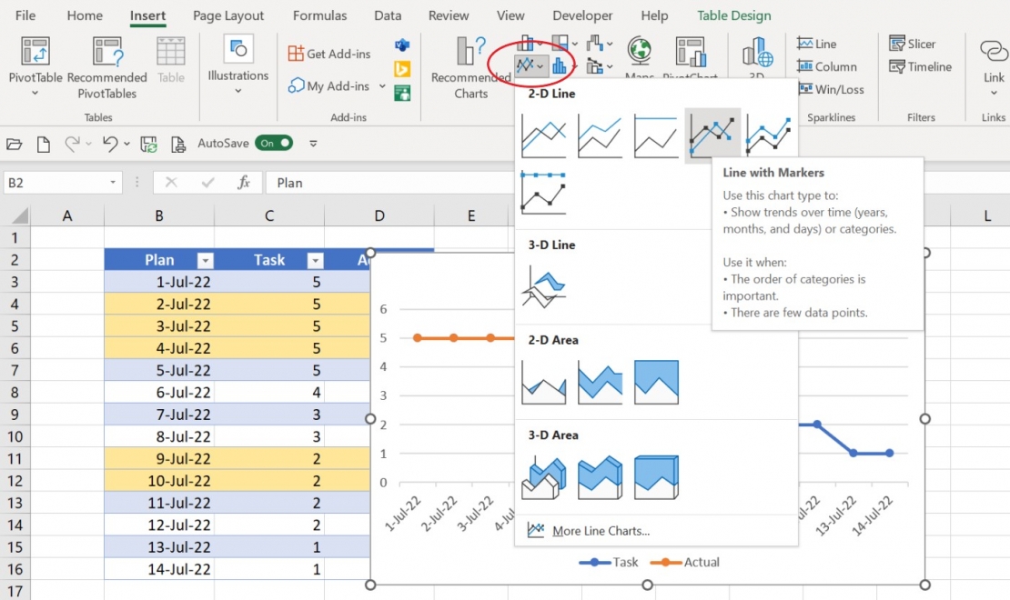
Task: Insert a Win/Loss sparkline
Action: (831, 89)
